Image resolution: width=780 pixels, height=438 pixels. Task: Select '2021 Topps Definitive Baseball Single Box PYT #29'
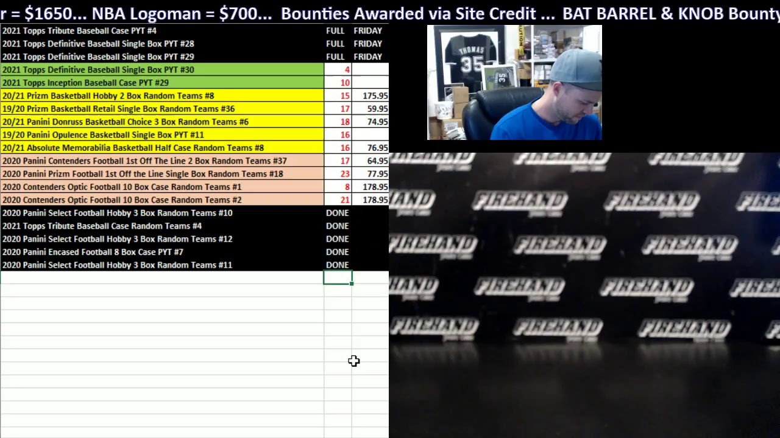pyautogui.click(x=162, y=57)
